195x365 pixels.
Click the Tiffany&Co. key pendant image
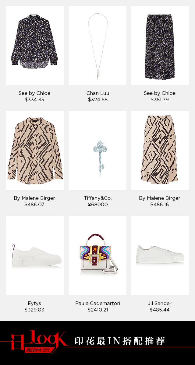(97, 151)
